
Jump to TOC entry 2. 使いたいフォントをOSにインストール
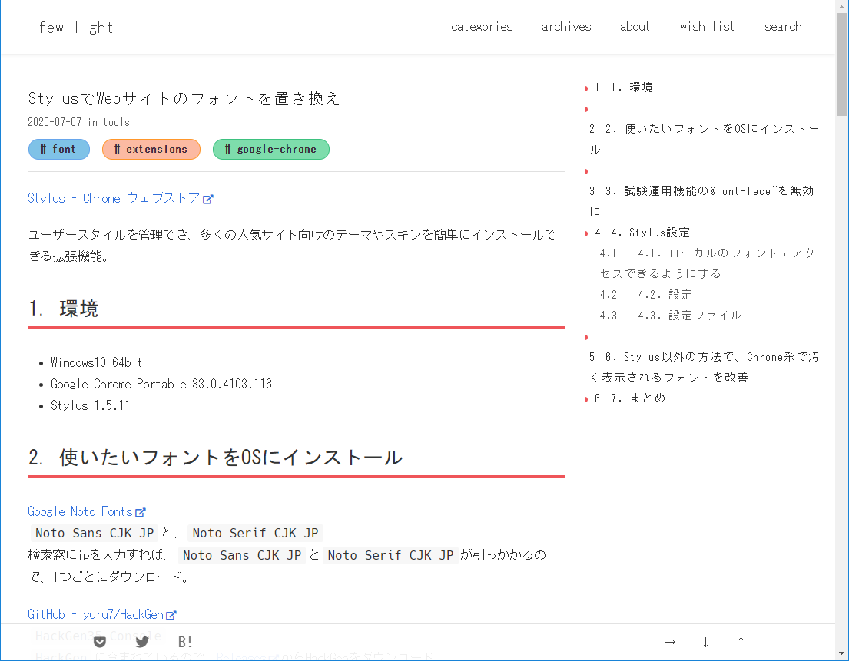click(704, 139)
